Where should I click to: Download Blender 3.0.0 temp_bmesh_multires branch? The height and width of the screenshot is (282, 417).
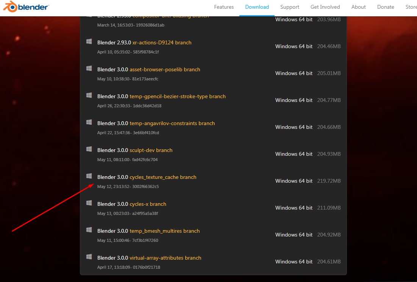148,231
